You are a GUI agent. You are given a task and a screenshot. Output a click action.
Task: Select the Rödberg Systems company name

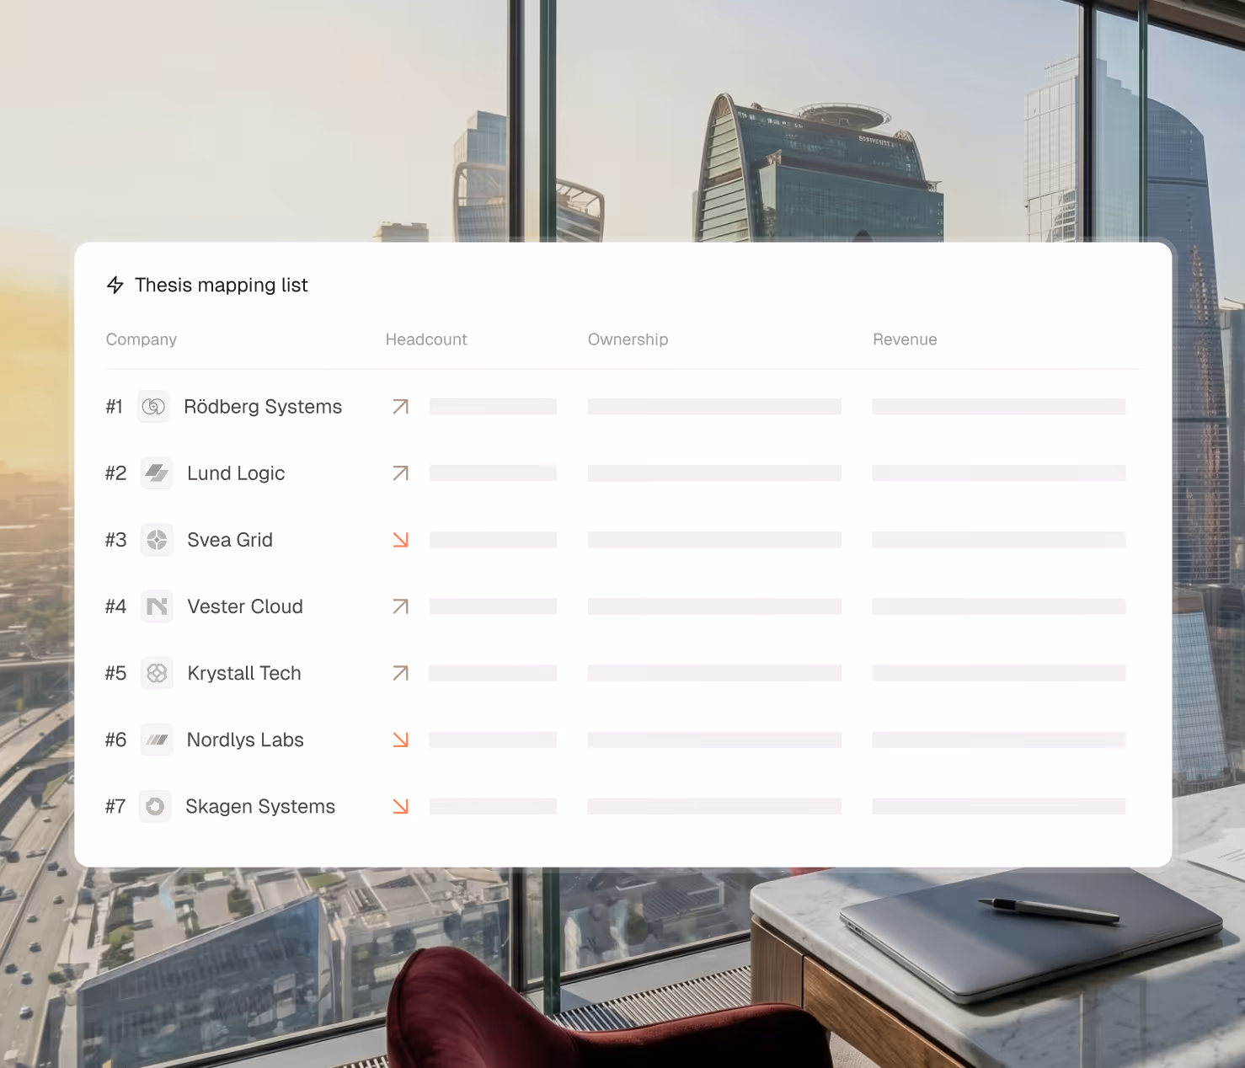[263, 407]
